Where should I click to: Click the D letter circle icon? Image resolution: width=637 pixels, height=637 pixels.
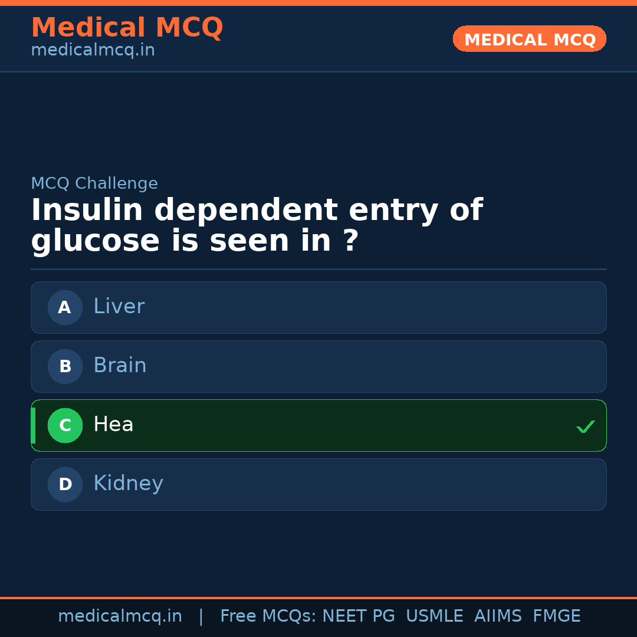(65, 484)
